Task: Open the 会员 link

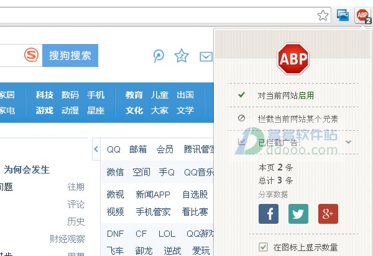Action: pyautogui.click(x=165, y=149)
